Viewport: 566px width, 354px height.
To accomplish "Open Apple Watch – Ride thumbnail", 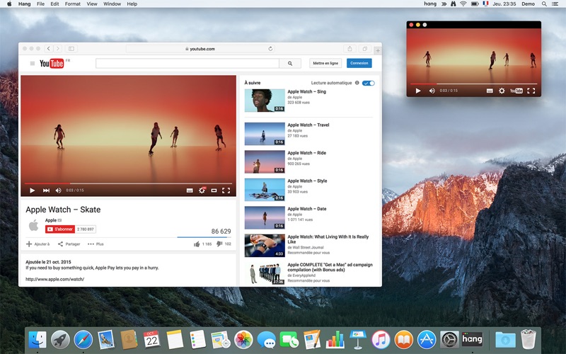I will (x=265, y=162).
